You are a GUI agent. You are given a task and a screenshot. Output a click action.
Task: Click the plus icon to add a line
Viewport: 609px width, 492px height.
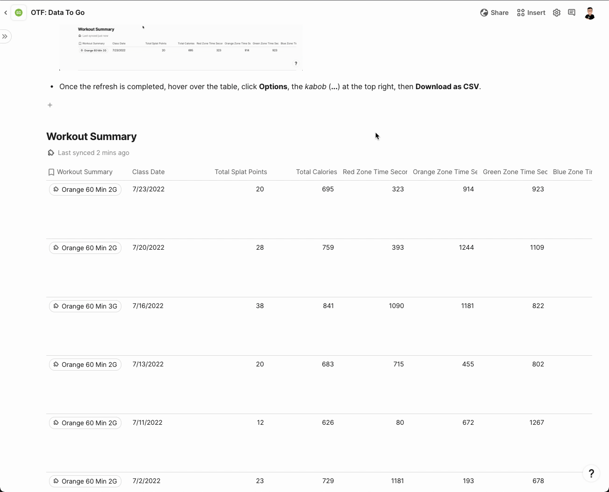[x=50, y=105]
